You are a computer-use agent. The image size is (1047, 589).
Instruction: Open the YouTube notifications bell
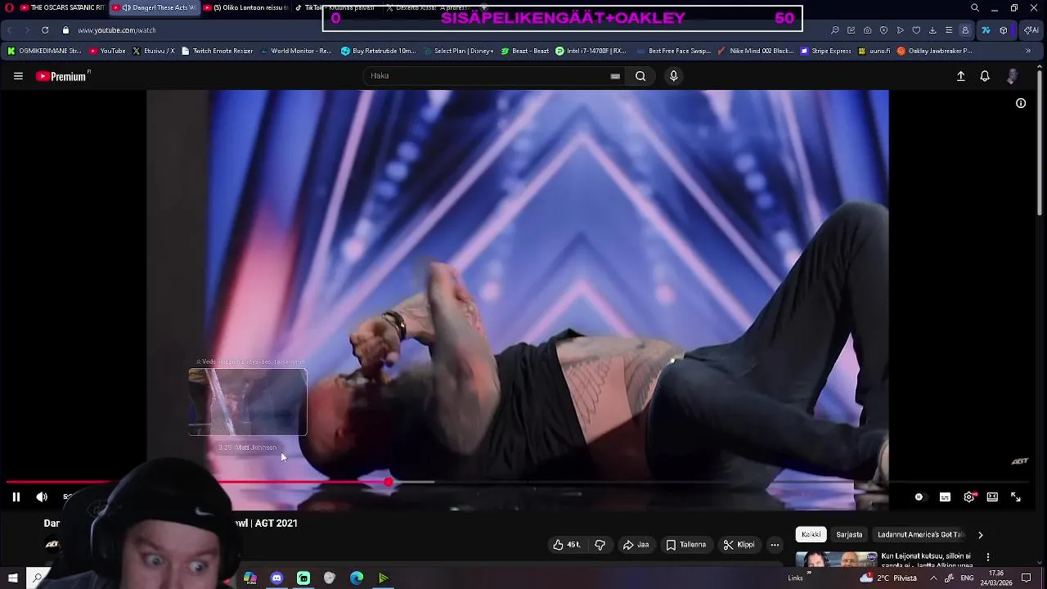point(985,76)
